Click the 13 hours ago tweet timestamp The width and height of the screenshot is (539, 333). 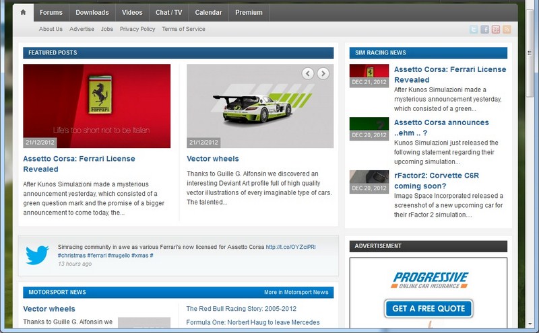point(75,264)
